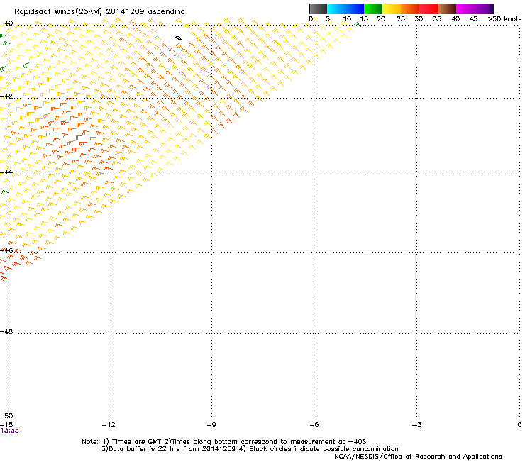Click the '10' legend tick label
This screenshot has height=461, width=525.
[x=347, y=19]
